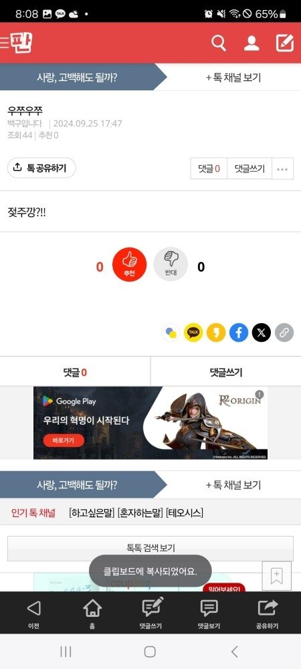Expand the lower +톡 채널 보기 link

point(233,485)
